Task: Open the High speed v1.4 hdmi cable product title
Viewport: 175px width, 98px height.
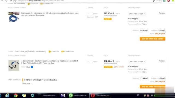Action: click(x=50, y=14)
